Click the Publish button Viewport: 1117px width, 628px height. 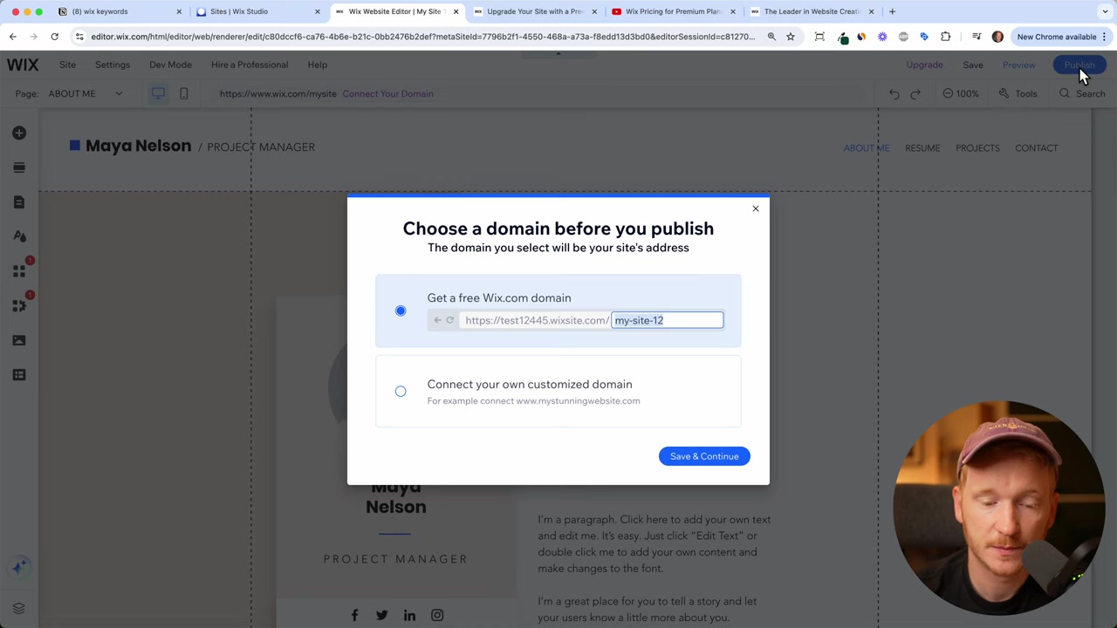tap(1079, 65)
